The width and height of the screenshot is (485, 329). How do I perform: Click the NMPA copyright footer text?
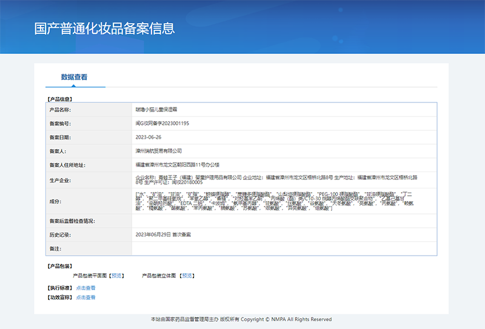[x=241, y=319]
